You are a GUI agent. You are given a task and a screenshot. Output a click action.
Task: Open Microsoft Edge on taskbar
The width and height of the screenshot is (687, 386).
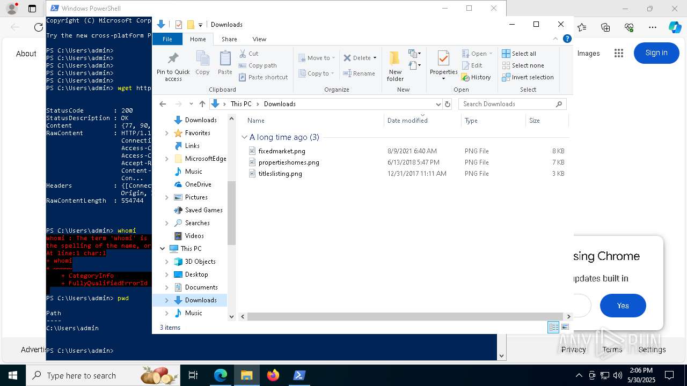(x=221, y=375)
